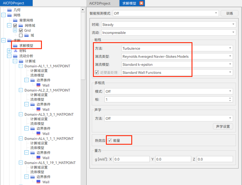Click 边界条件 folder icon under Domain-AL4_1_1_1_MATPOINT
This screenshot has height=185, width=242.
pyautogui.click(x=33, y=153)
